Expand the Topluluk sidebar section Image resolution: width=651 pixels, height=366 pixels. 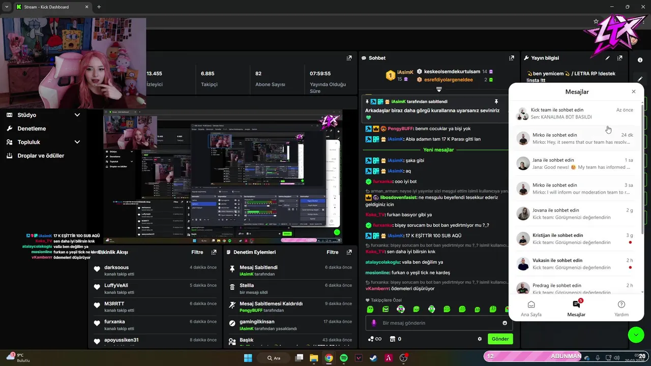[77, 142]
